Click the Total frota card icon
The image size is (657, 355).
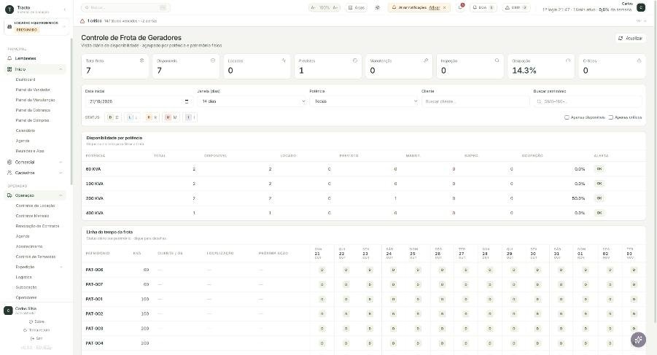point(141,61)
